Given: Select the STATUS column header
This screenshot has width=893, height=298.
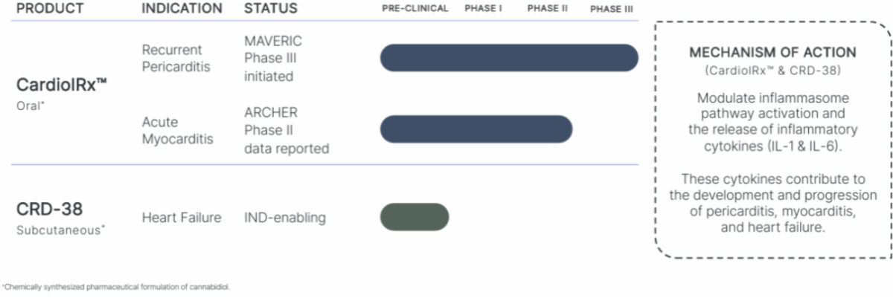Looking at the screenshot, I should tap(271, 9).
